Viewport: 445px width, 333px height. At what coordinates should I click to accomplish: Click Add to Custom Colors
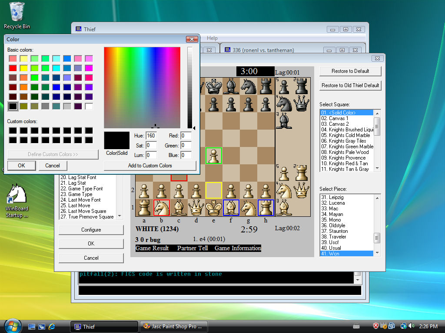click(x=150, y=166)
